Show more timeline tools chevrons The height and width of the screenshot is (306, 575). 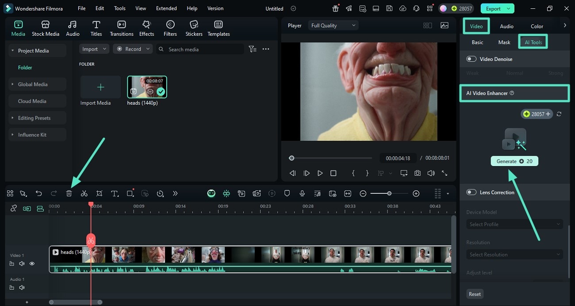pyautogui.click(x=175, y=193)
